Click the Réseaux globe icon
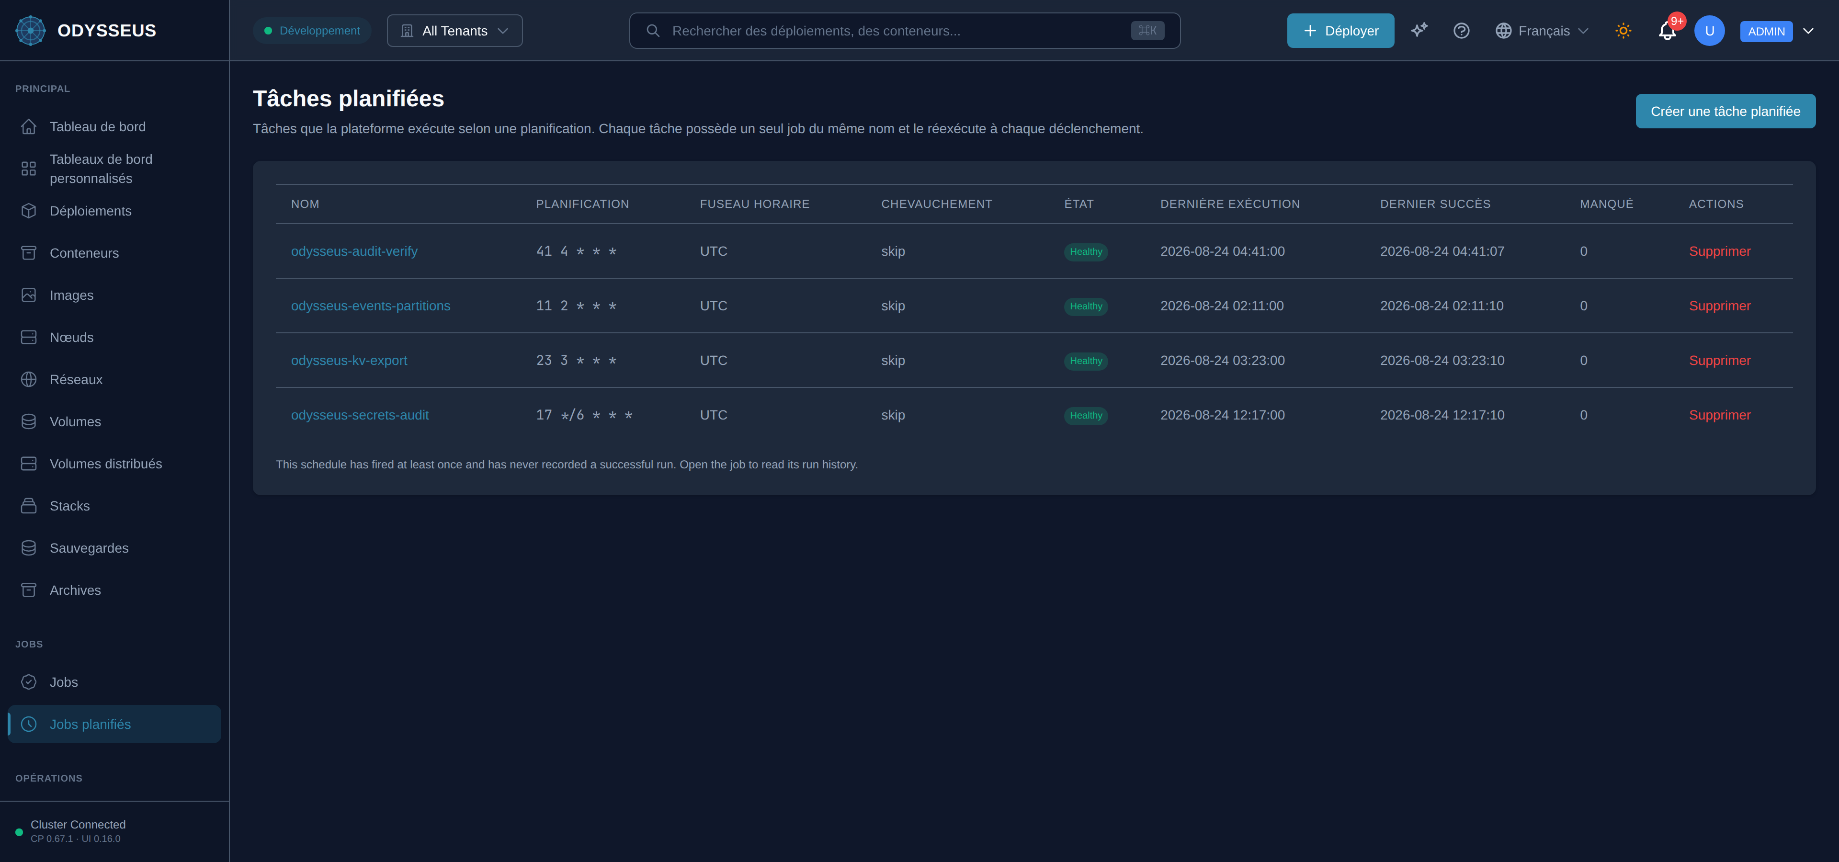This screenshot has height=862, width=1839. coord(29,379)
